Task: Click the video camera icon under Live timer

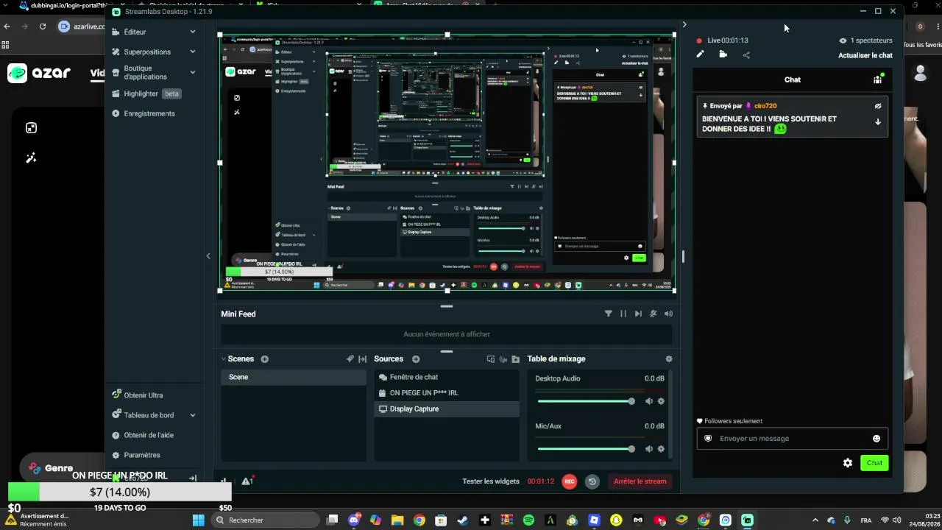Action: [723, 54]
